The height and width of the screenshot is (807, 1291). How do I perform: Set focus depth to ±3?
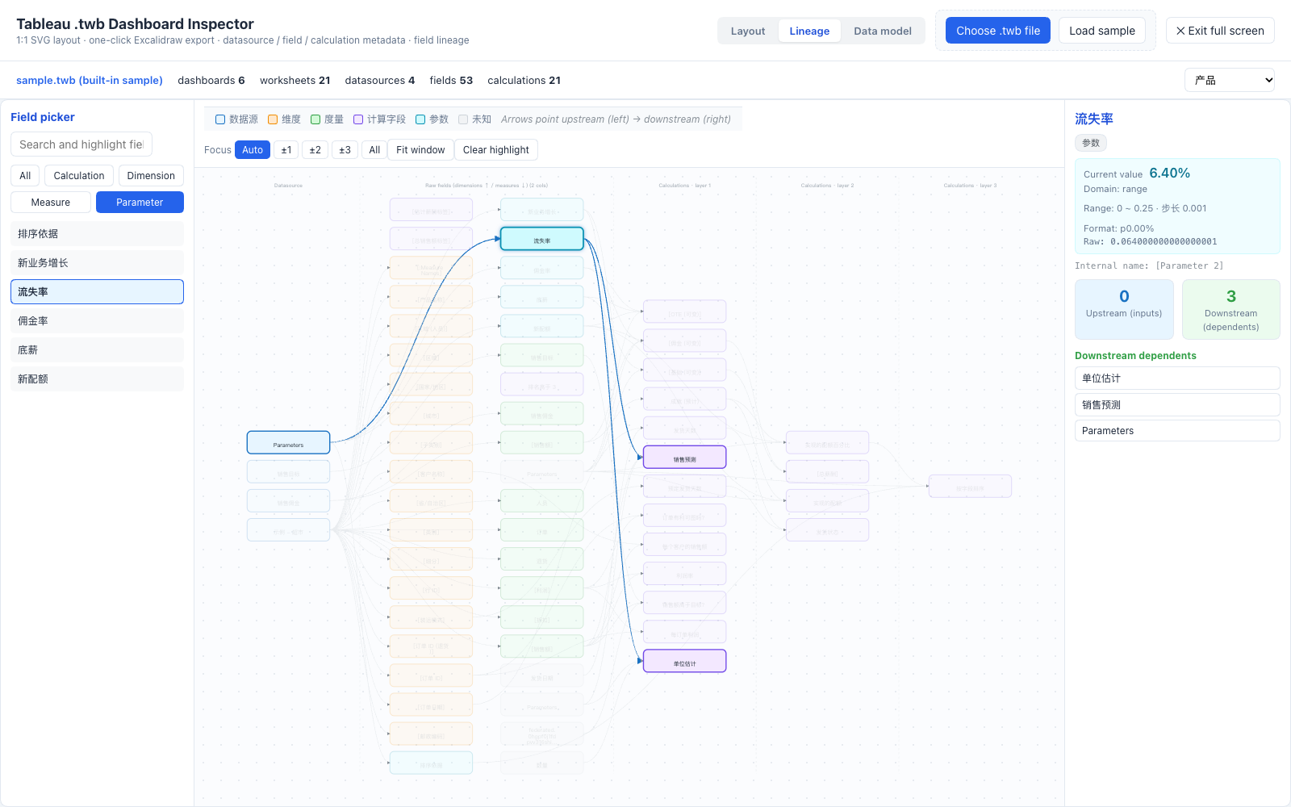345,150
